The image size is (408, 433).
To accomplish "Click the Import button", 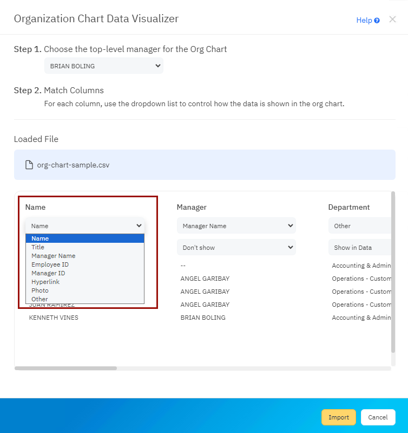I will tap(338, 417).
